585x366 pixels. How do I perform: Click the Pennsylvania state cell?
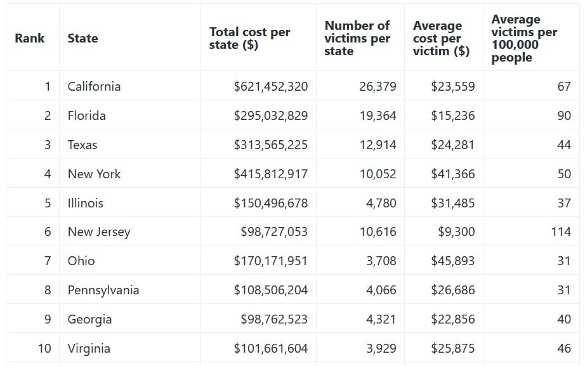pyautogui.click(x=103, y=290)
